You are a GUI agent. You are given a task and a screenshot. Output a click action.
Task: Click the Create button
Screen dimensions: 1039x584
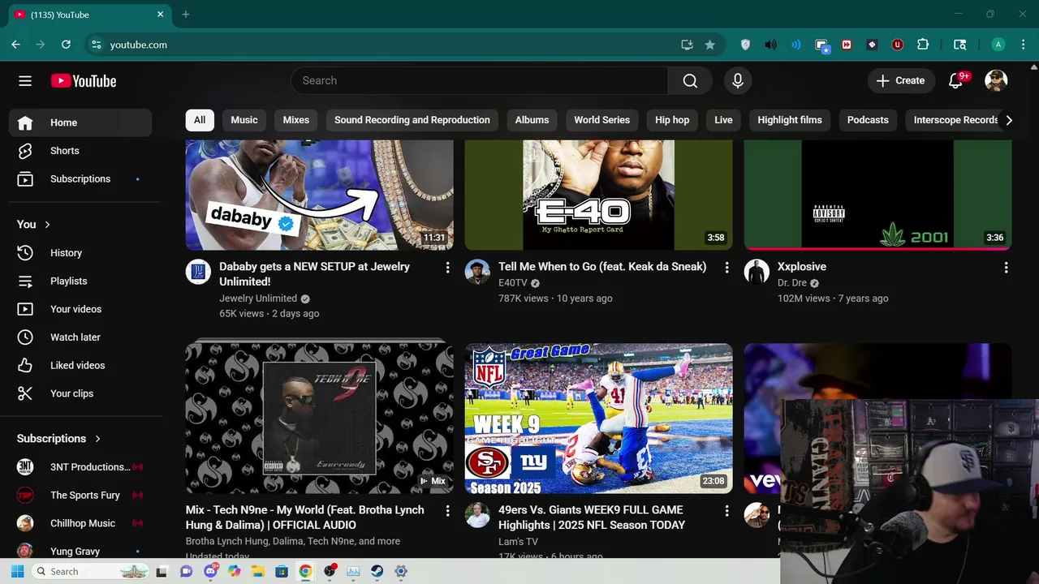click(x=900, y=80)
